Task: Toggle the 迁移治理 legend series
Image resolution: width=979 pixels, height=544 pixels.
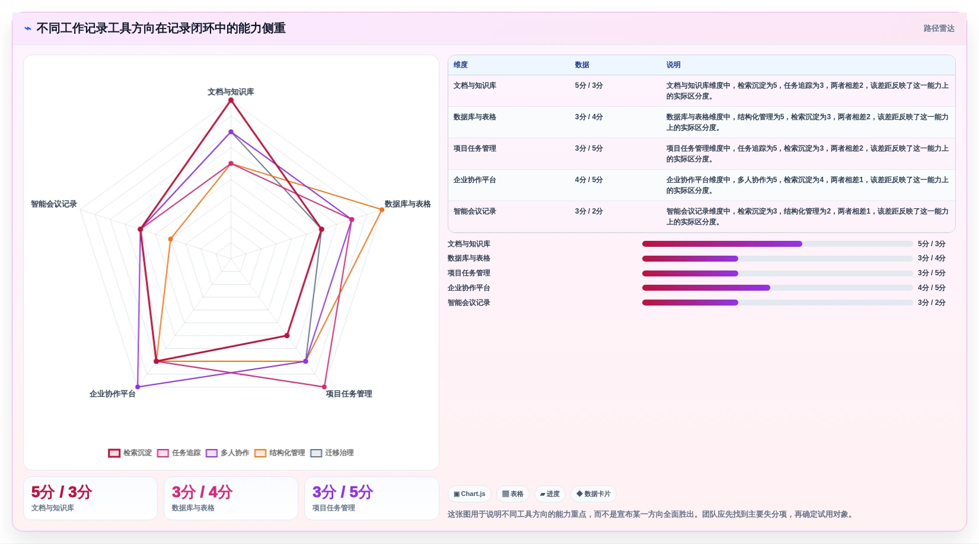Action: (332, 453)
